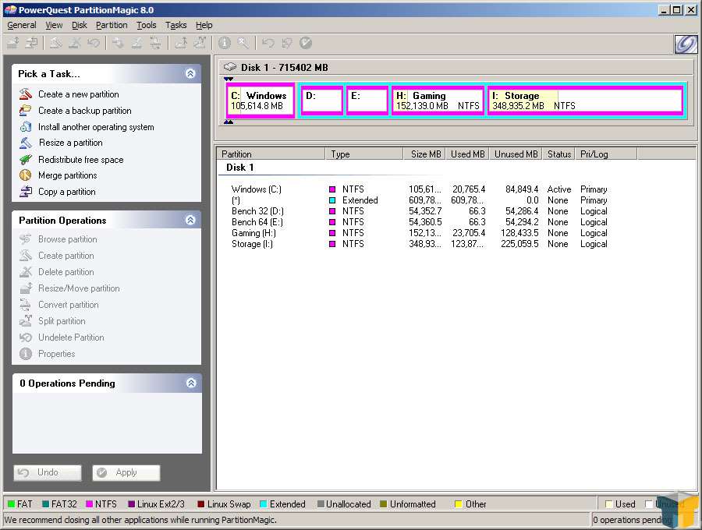
Task: Click Resize/Move partition in Partition Operations
Action: (79, 288)
